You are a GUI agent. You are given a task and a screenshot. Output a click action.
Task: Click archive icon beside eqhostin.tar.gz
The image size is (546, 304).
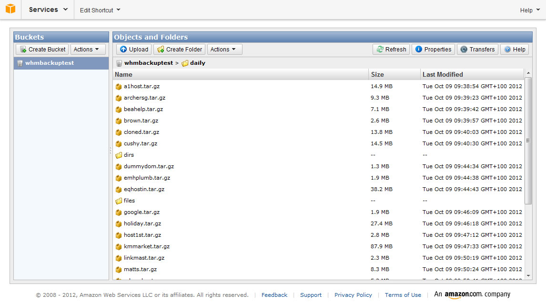pyautogui.click(x=118, y=190)
